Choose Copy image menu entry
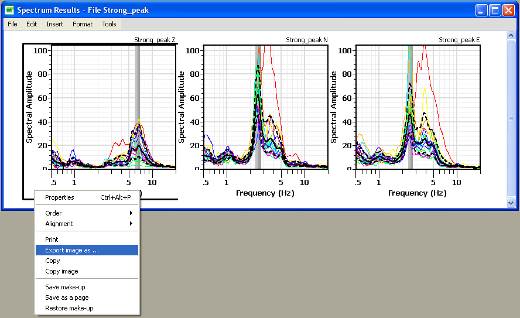Screen dimensions: 520x318 [61, 271]
